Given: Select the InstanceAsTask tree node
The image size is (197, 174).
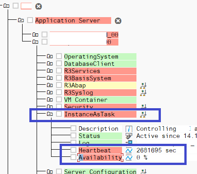Looking at the screenshot, I should pyautogui.click(x=100, y=114).
